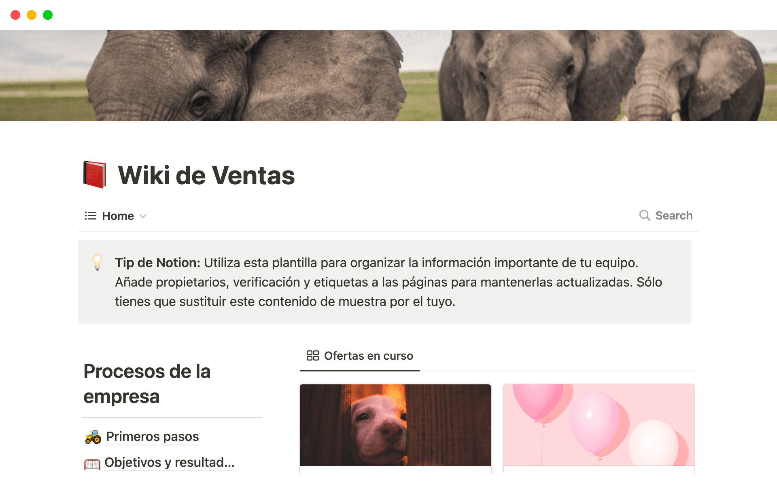Viewport: 777px width, 485px height.
Task: Click the gallery grid icon beside Ofertas
Action: click(313, 356)
